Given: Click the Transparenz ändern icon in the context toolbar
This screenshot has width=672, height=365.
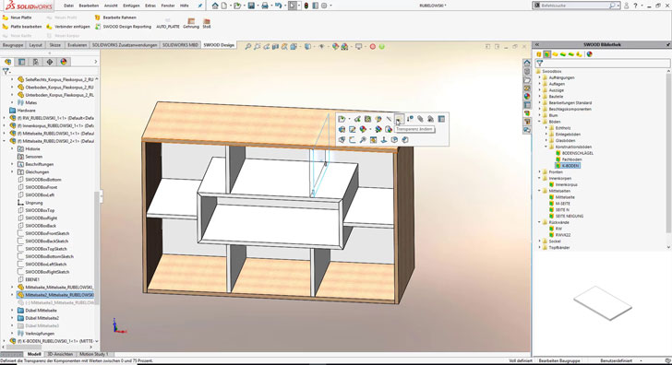Looking at the screenshot, I should 399,119.
